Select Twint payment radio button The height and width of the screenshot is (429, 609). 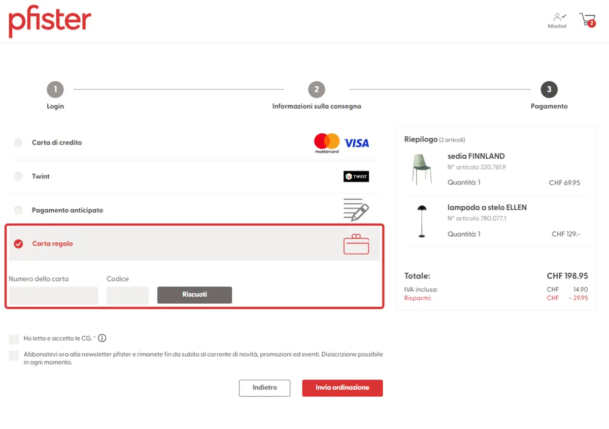click(x=18, y=176)
